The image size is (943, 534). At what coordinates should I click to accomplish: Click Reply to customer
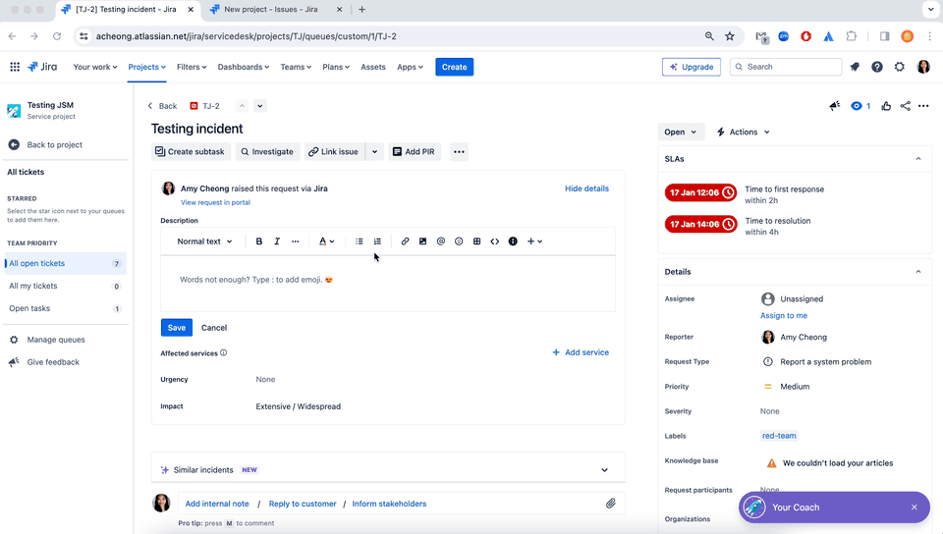[303, 504]
